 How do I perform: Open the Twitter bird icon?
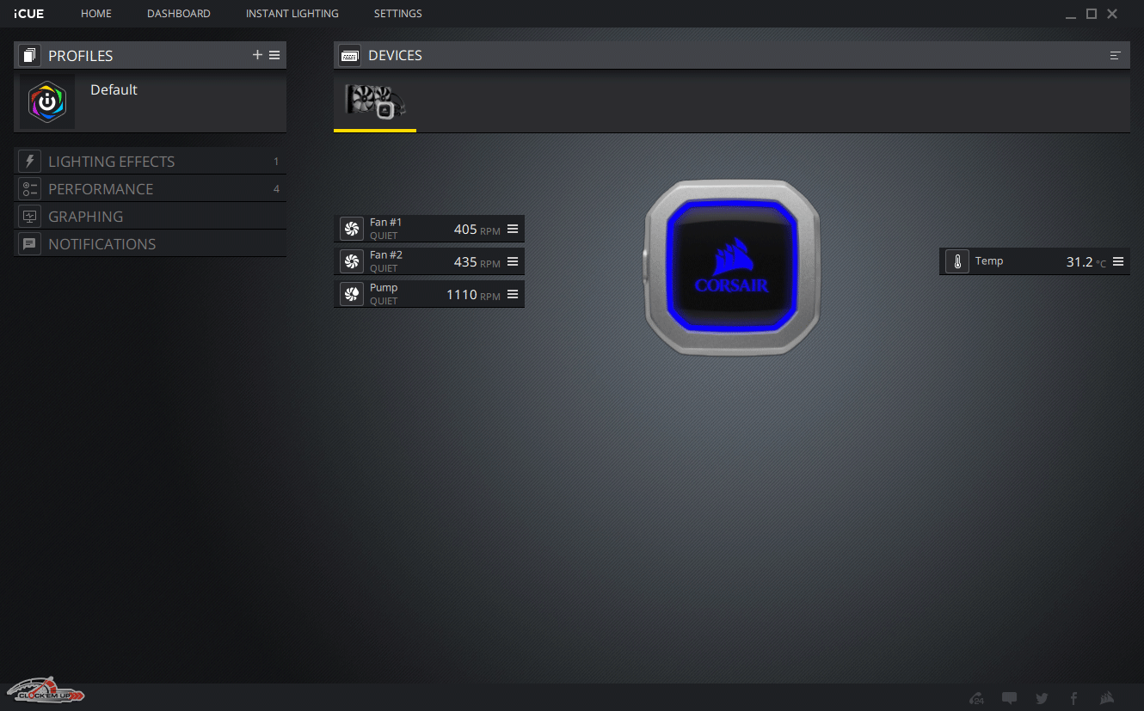pos(1042,698)
